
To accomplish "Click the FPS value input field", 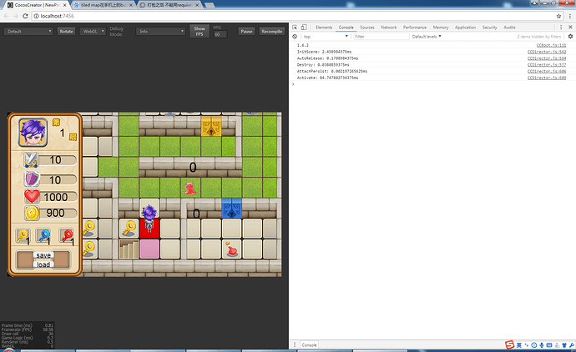I will (x=220, y=34).
